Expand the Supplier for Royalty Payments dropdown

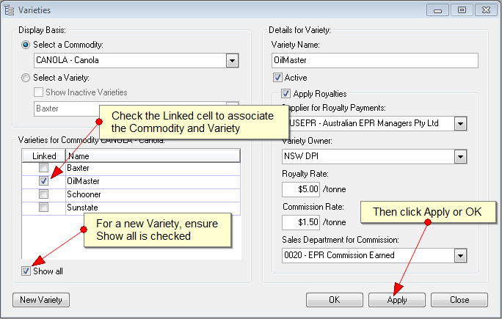point(460,123)
